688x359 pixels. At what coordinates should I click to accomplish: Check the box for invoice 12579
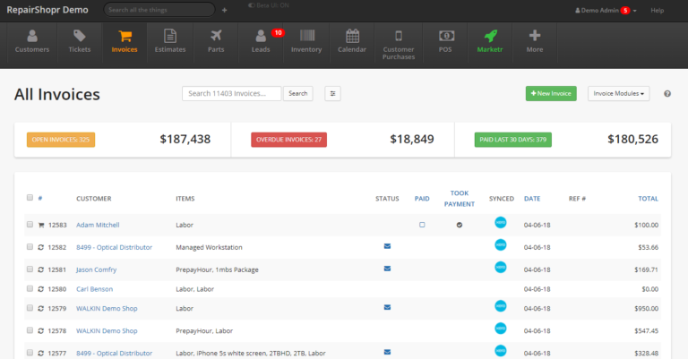tap(30, 308)
